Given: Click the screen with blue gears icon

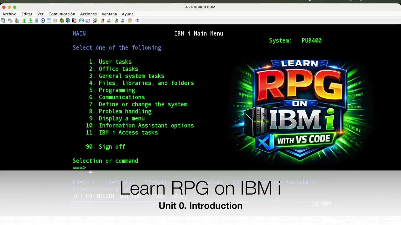Looking at the screenshot, I should coord(68,21).
